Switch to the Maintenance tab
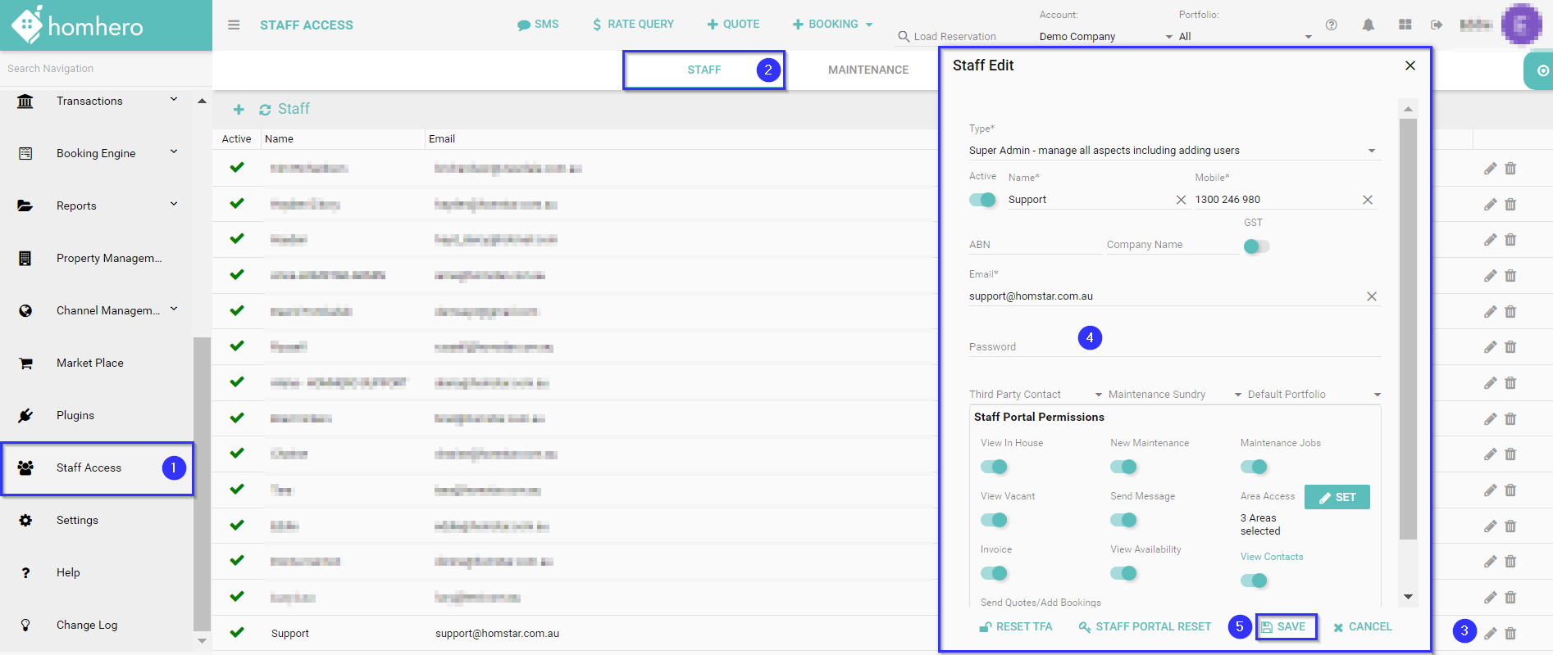The height and width of the screenshot is (655, 1553). coord(868,70)
